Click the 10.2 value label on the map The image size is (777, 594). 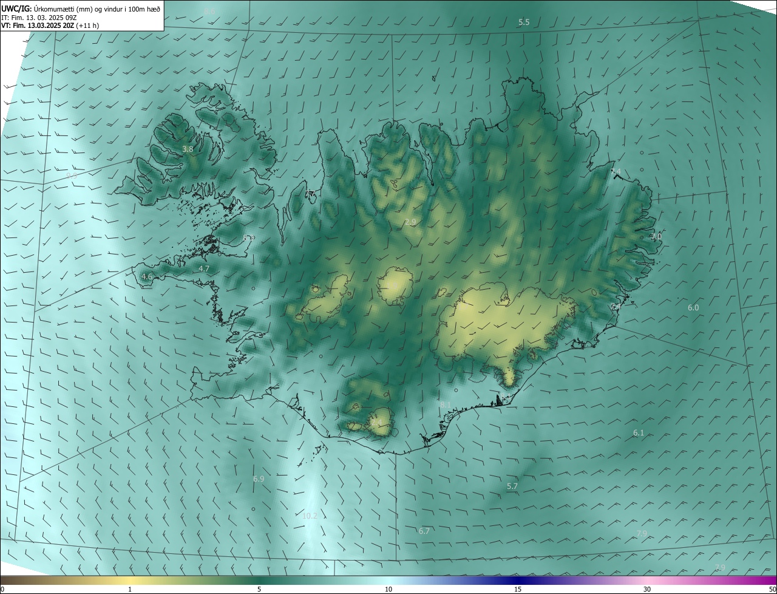[x=310, y=516]
